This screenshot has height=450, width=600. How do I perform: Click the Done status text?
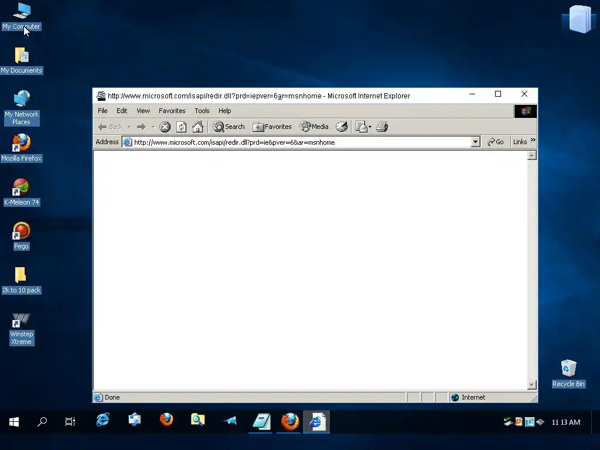[112, 397]
